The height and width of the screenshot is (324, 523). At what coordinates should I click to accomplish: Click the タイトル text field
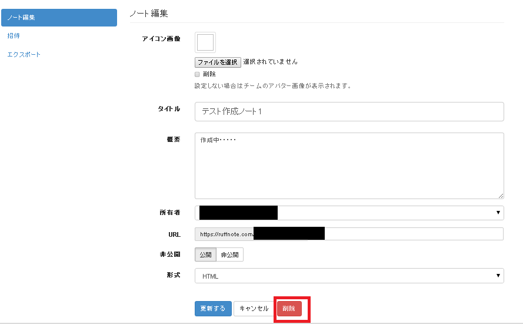[349, 111]
